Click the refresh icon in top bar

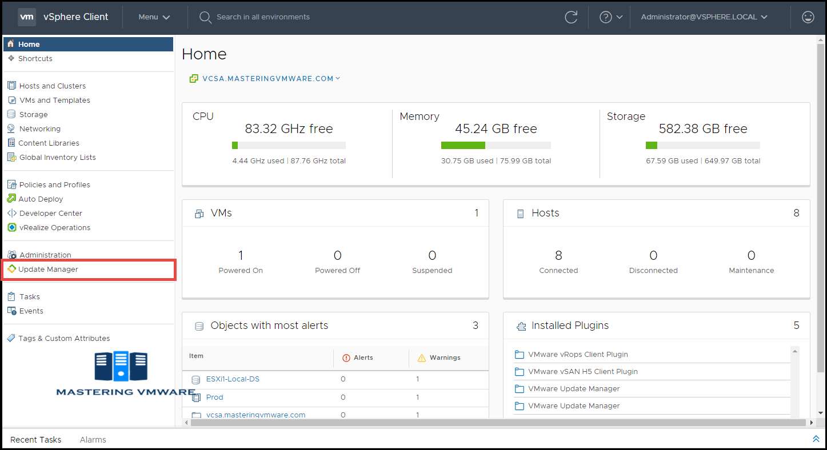click(571, 17)
